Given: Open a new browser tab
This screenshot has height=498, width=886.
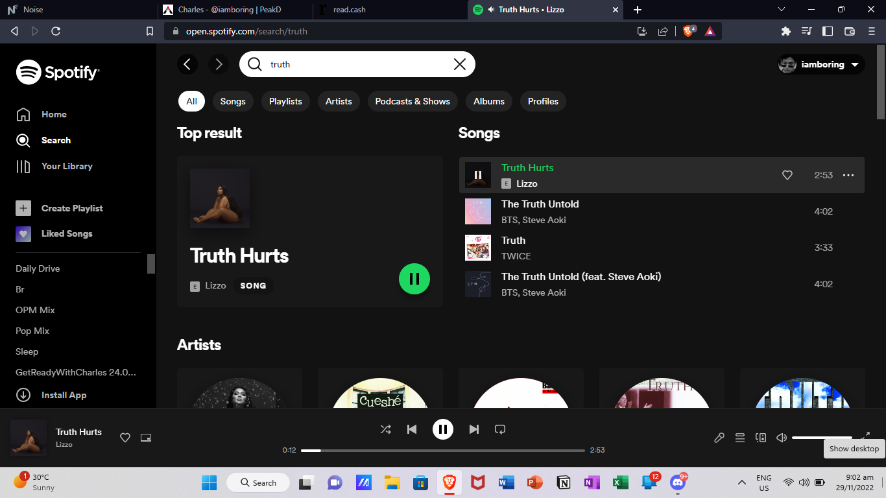Looking at the screenshot, I should pos(638,10).
